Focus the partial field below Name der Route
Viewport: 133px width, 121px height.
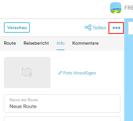62,119
